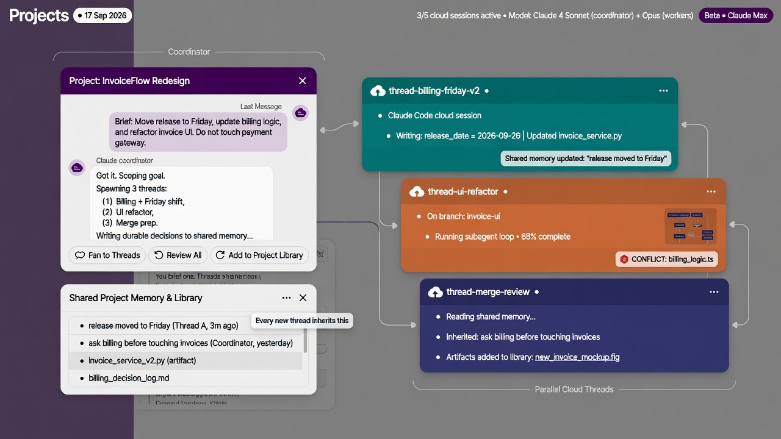781x439 pixels.
Task: Click the cloud icon on thread-merge-review
Action: (435, 292)
